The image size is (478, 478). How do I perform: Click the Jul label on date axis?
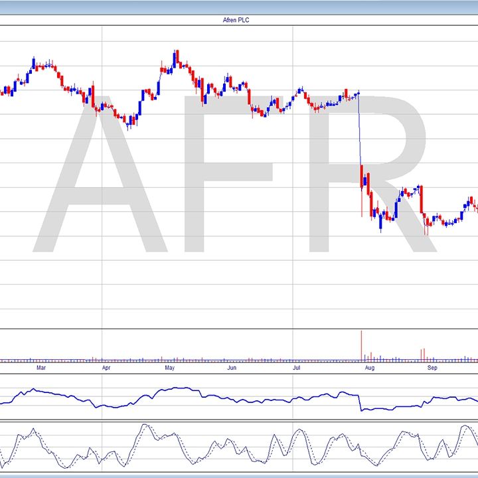click(298, 366)
